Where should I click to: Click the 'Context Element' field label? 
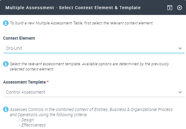(19, 38)
